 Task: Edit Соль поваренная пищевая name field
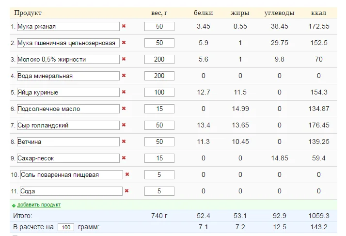click(72, 175)
